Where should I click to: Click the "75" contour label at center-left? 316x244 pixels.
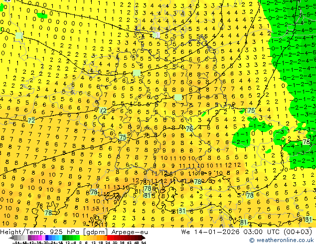pyautogui.click(x=123, y=137)
